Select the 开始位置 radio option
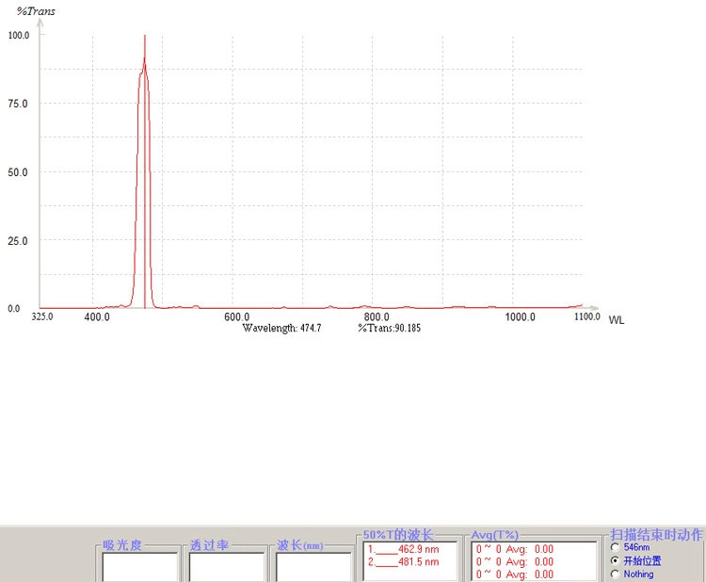Viewport: 706px width, 582px height. pyautogui.click(x=615, y=560)
